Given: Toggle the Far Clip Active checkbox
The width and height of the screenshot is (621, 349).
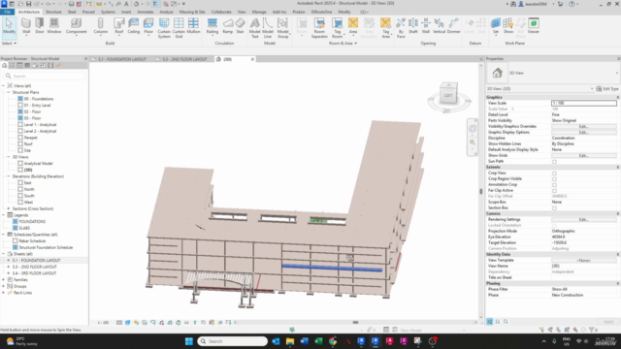Looking at the screenshot, I should click(x=554, y=190).
